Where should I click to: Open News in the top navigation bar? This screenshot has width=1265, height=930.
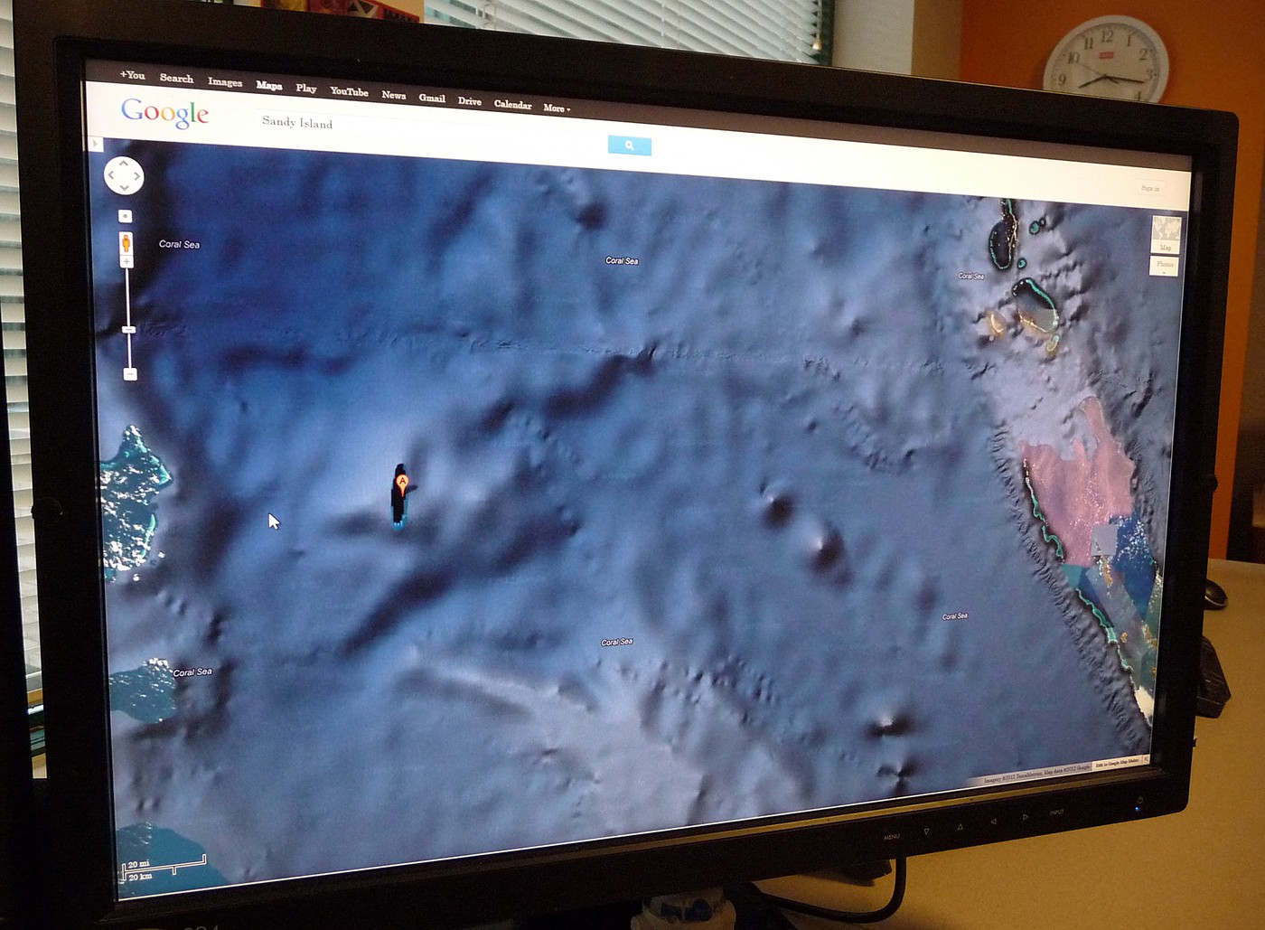pos(393,95)
